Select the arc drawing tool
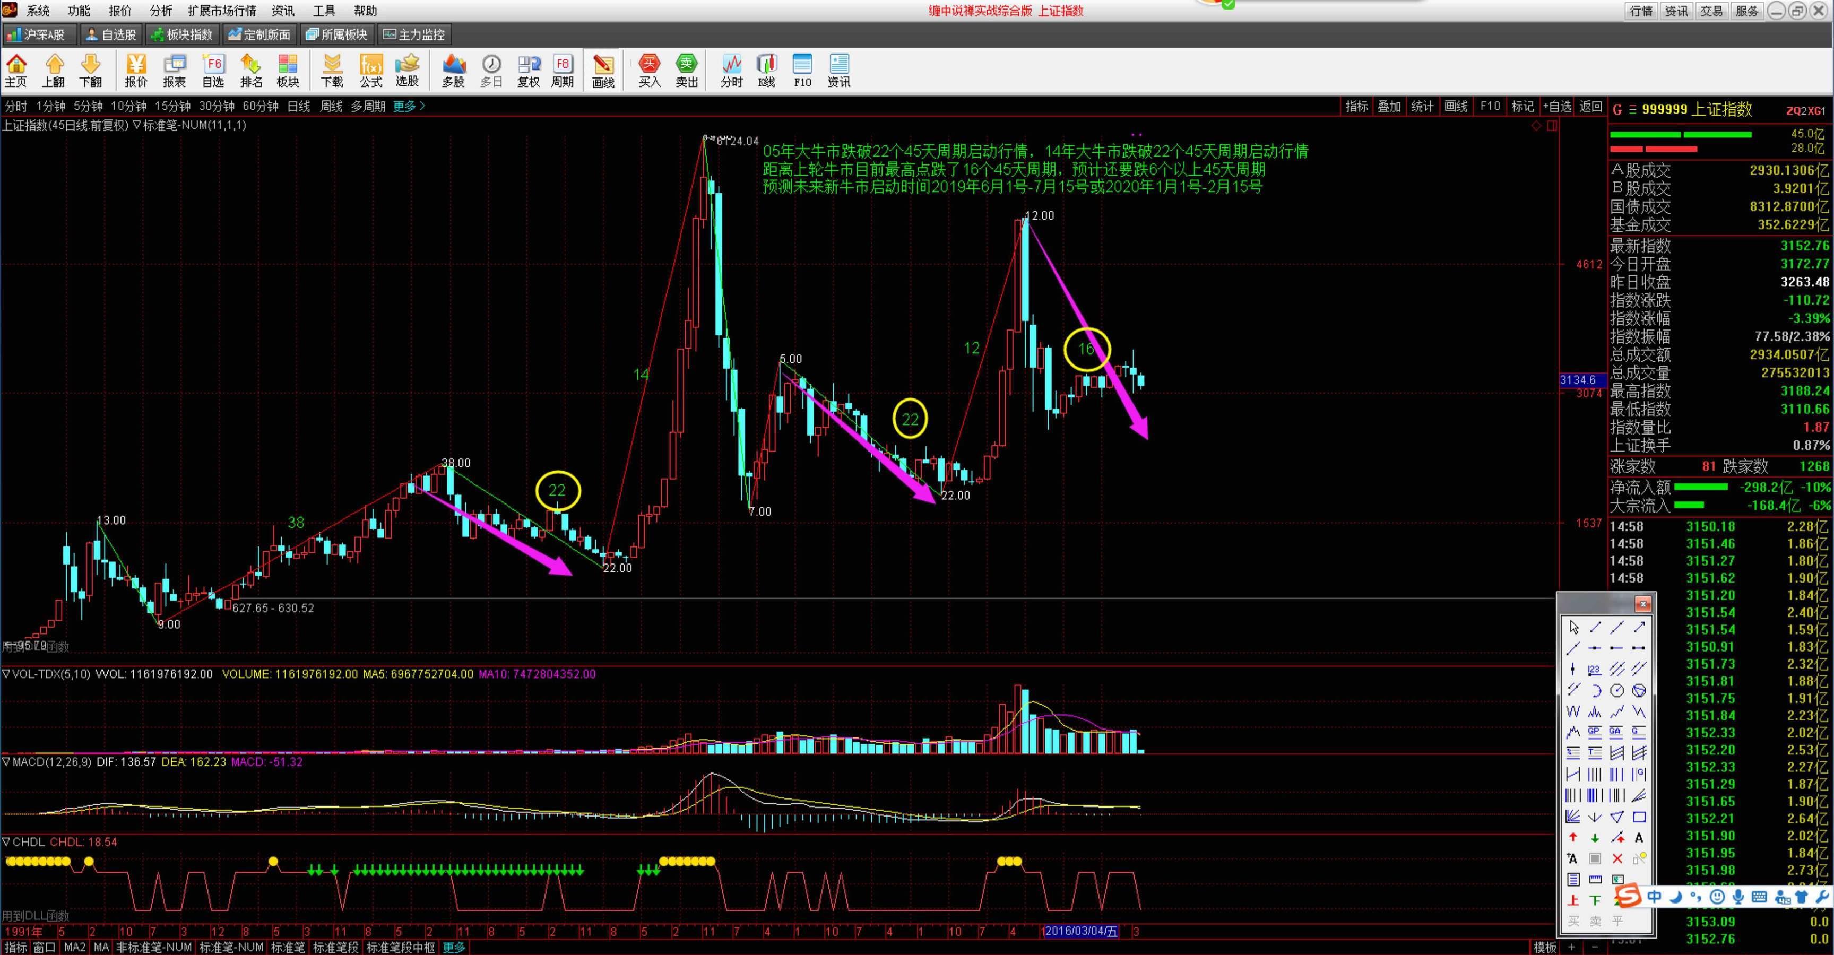This screenshot has width=1834, height=955. [x=1596, y=690]
